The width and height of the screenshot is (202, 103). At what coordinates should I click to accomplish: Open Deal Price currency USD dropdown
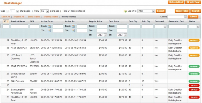tap(122, 35)
